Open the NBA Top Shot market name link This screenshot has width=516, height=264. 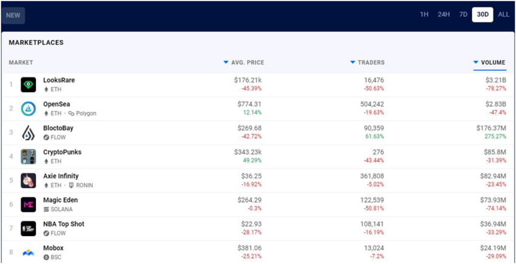click(64, 224)
